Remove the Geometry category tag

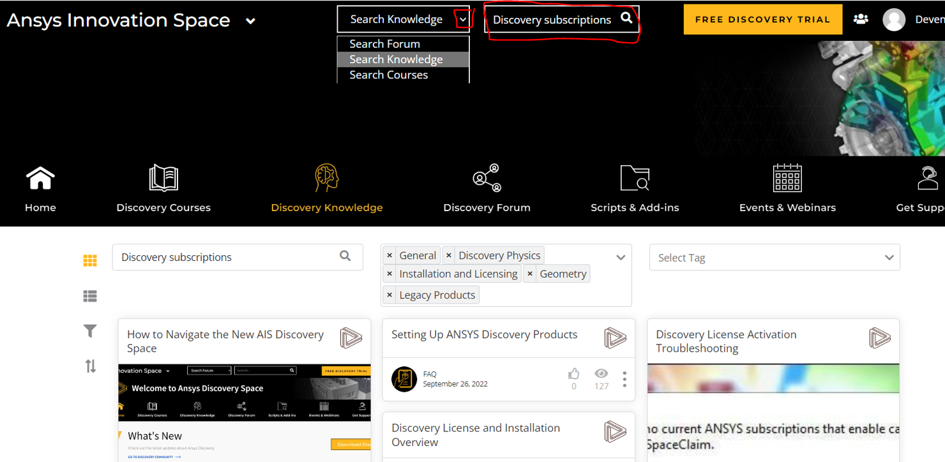tap(530, 274)
